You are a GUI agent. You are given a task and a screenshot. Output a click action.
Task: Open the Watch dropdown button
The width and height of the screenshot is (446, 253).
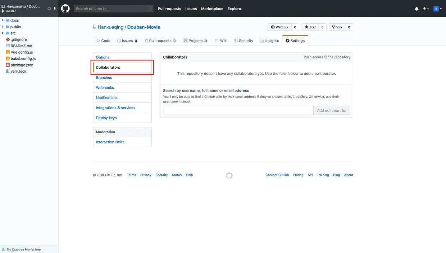(279, 27)
